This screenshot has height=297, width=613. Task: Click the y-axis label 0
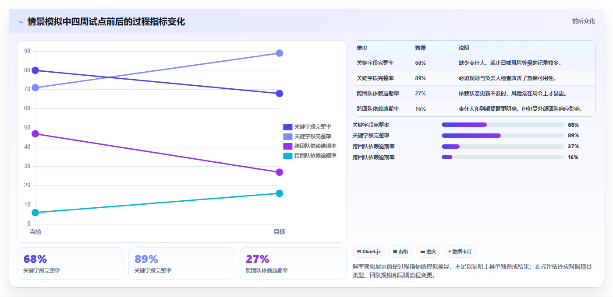pos(29,224)
